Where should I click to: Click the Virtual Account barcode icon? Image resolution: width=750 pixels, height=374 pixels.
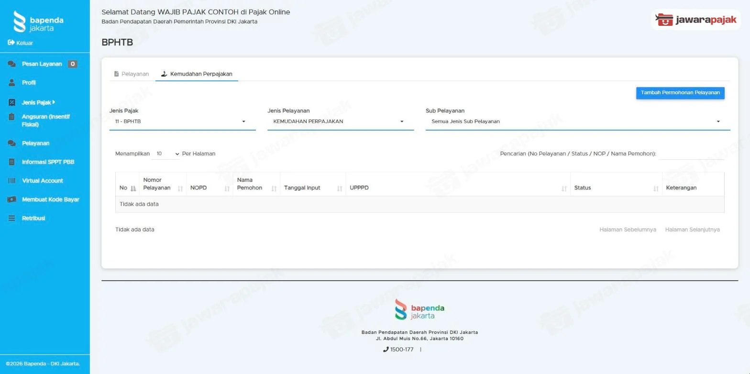12,181
